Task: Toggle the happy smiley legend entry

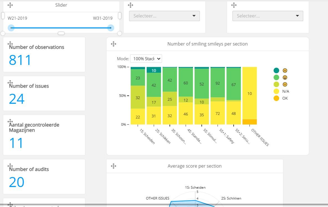Action: [x=280, y=77]
